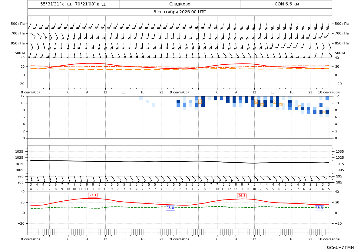Click the first orange hatched cloud block
This screenshot has width=354, height=250.
tap(200, 101)
